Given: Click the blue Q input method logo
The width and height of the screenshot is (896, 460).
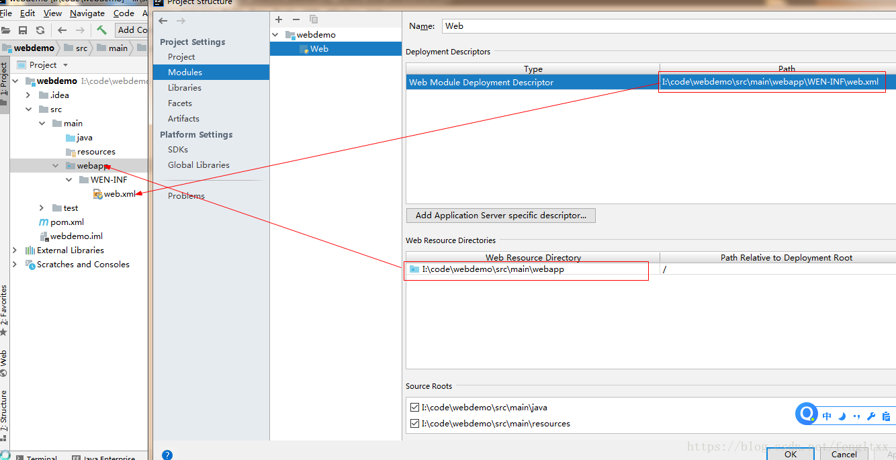Looking at the screenshot, I should (x=806, y=414).
